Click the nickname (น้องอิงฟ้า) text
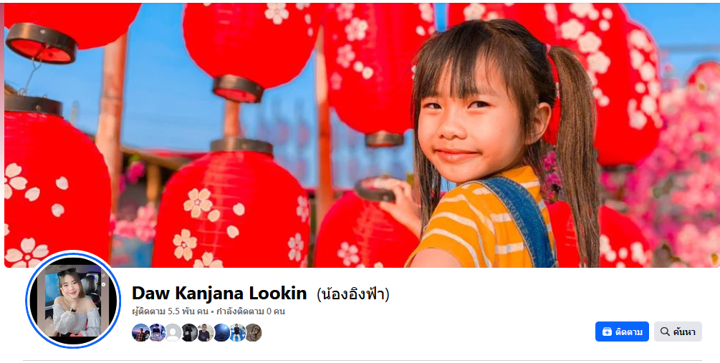Screen dimensions: 720x363 point(352,294)
